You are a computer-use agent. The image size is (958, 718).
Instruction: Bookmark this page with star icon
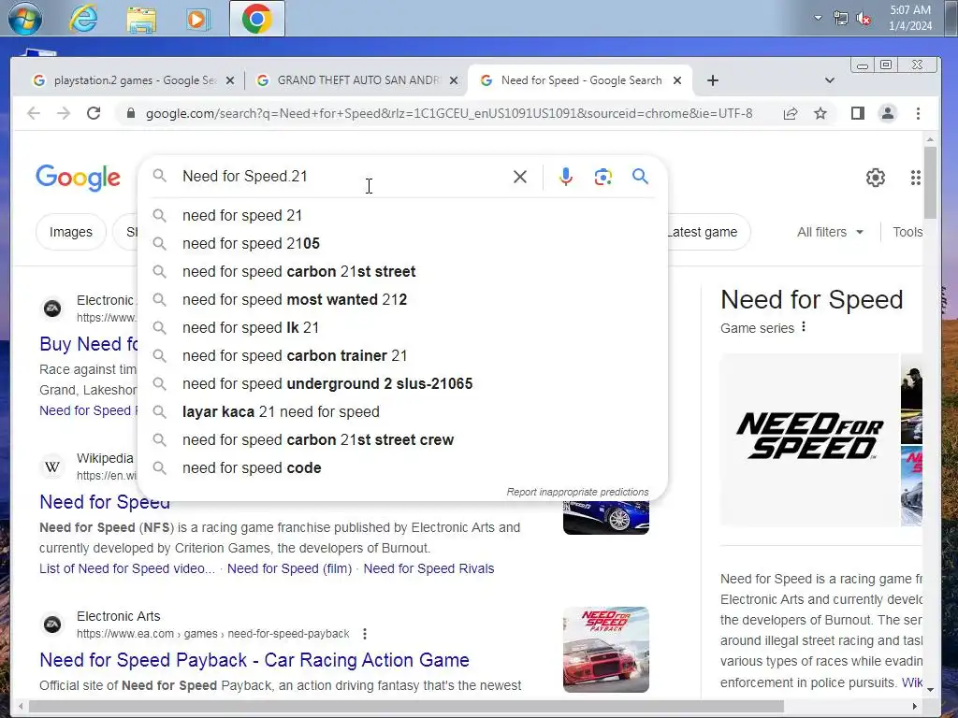pos(820,113)
